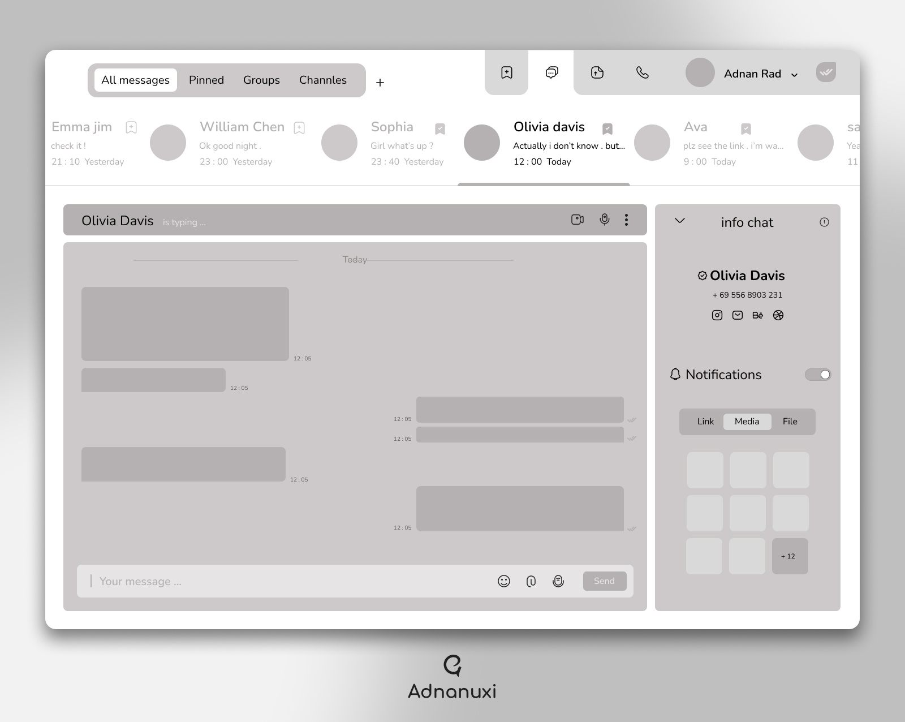This screenshot has height=722, width=905.
Task: Open Olivia's Instagram profile icon
Action: pos(716,315)
